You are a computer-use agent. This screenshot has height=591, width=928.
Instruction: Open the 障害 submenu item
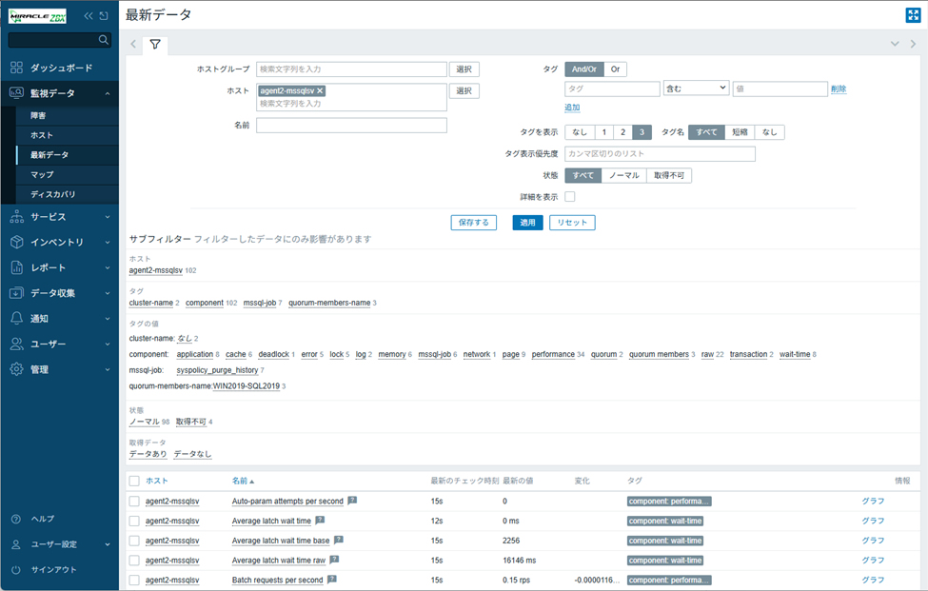point(42,115)
